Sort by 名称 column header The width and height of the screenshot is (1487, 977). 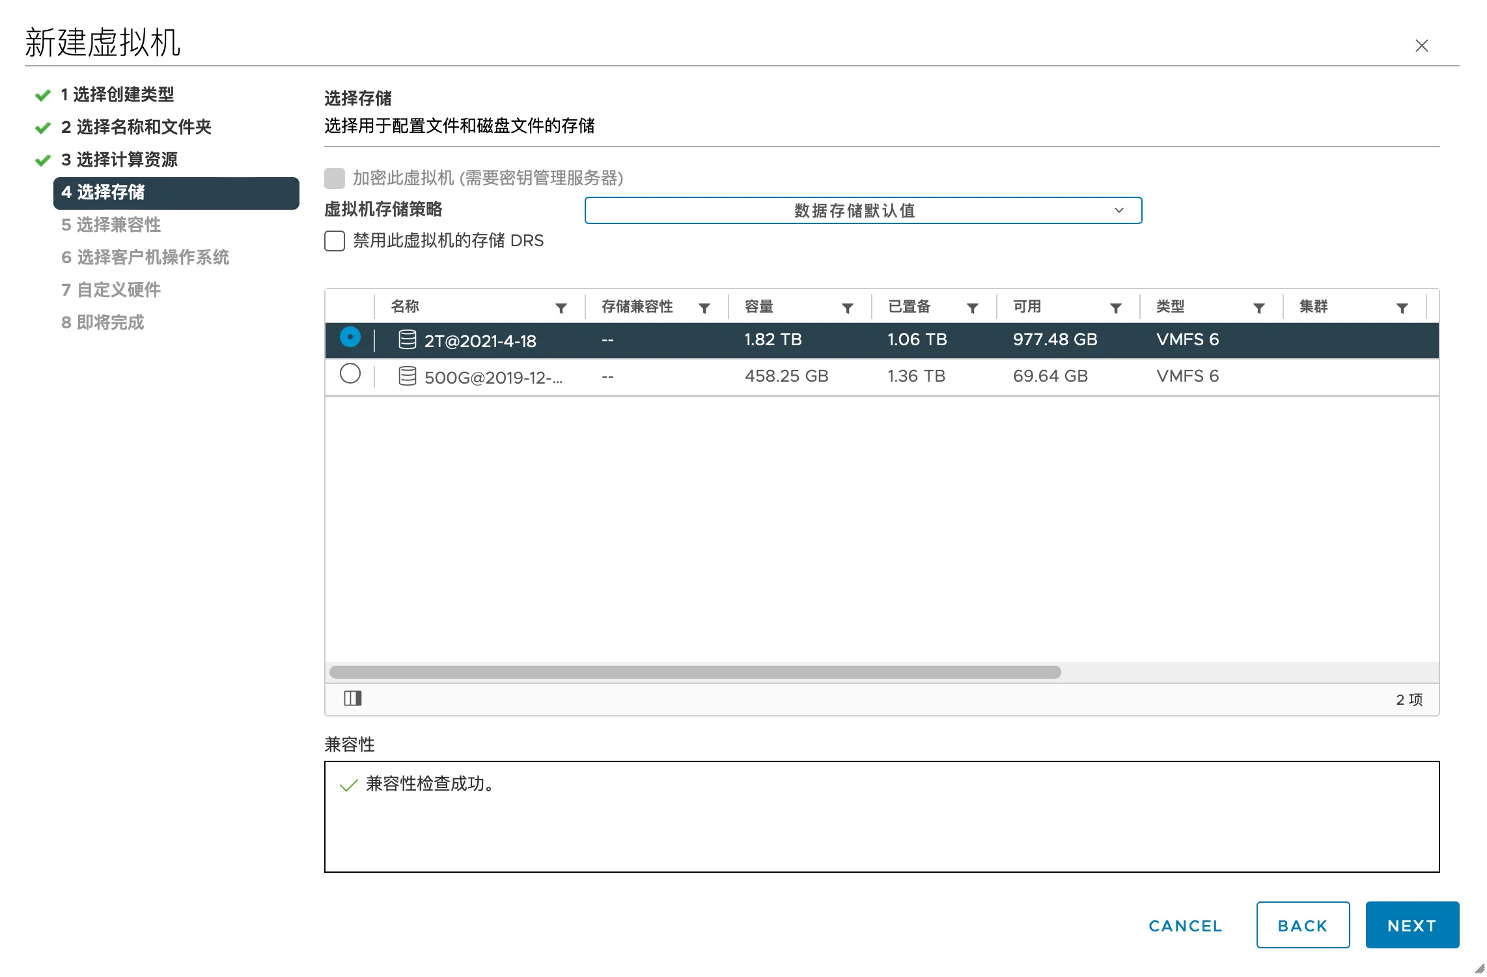pyautogui.click(x=405, y=306)
